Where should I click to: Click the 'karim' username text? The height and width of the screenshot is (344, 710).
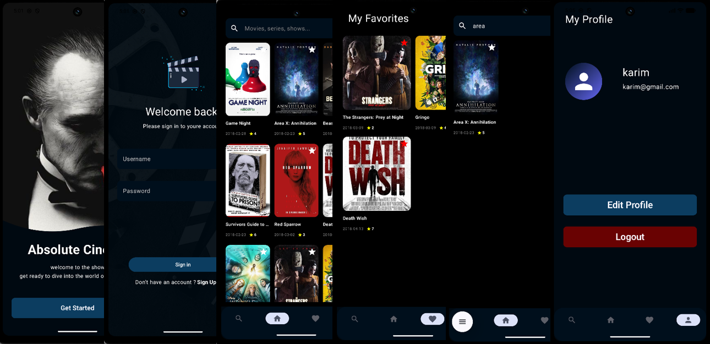coord(636,73)
